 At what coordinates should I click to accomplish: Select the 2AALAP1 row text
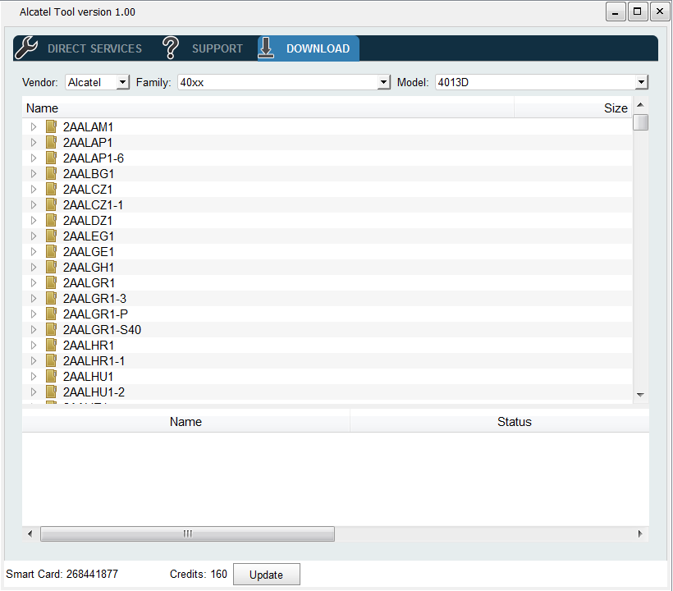88,143
